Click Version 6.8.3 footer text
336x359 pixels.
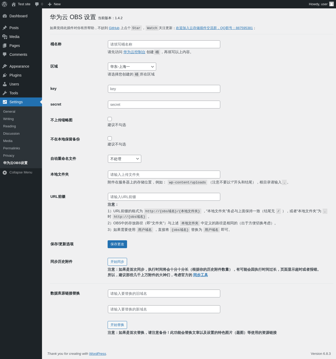point(321,354)
